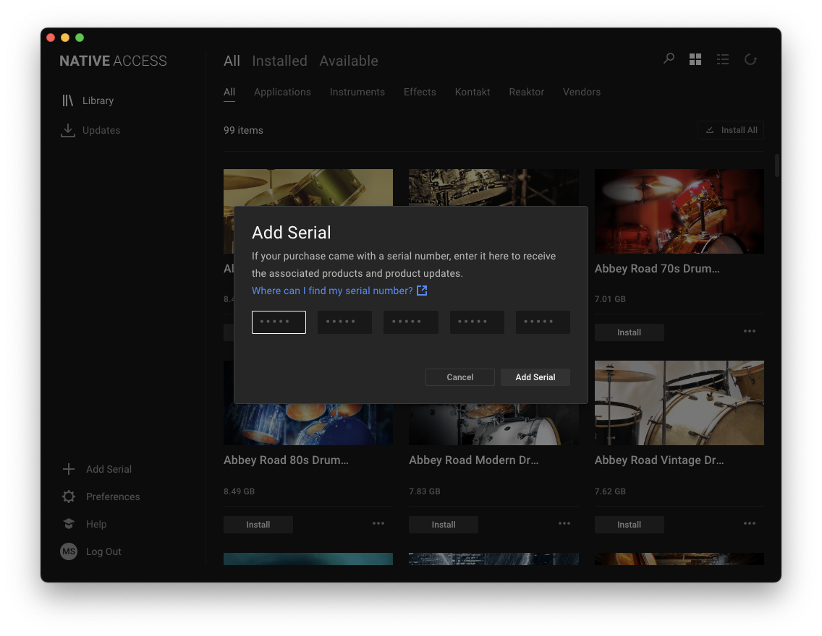Open more options for Abbey Road Modern Drummer
The width and height of the screenshot is (822, 636).
(x=564, y=523)
